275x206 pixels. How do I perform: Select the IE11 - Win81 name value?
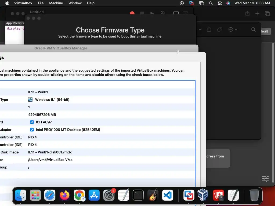click(x=38, y=92)
